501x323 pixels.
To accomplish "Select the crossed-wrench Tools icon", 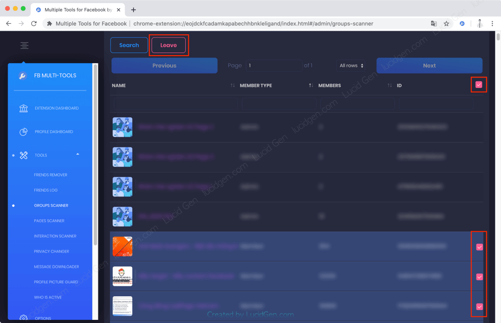I will tap(24, 155).
